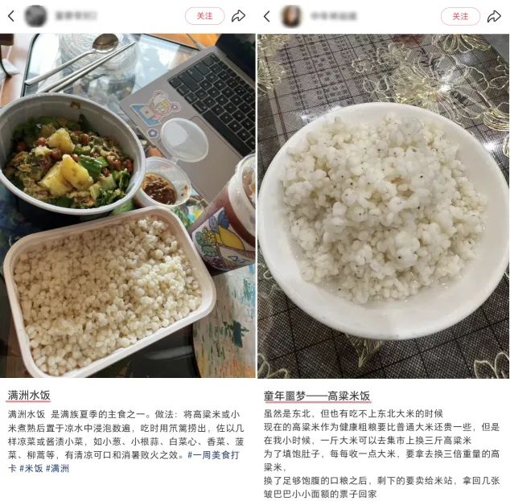Open left post author's blurred username
Image resolution: width=510 pixels, height=501 pixels.
(x=76, y=16)
